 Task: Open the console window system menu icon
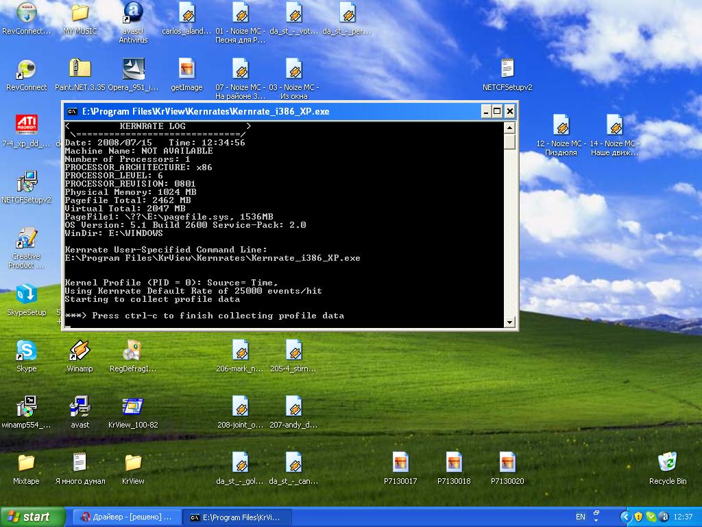[x=72, y=111]
